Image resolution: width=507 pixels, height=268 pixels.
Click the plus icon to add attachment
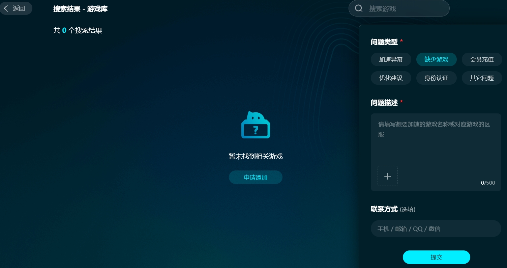388,176
